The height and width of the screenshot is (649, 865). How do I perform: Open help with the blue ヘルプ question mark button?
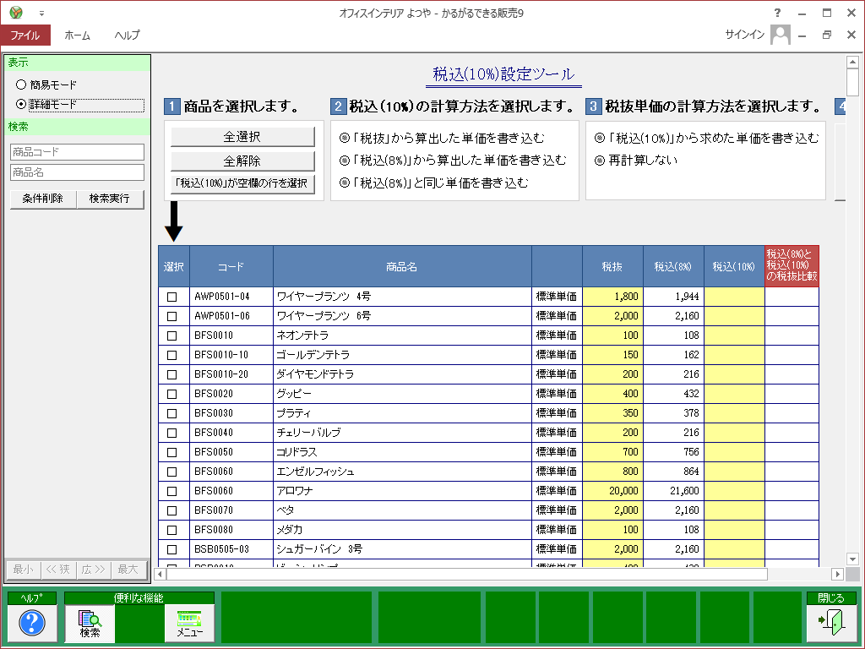32,623
